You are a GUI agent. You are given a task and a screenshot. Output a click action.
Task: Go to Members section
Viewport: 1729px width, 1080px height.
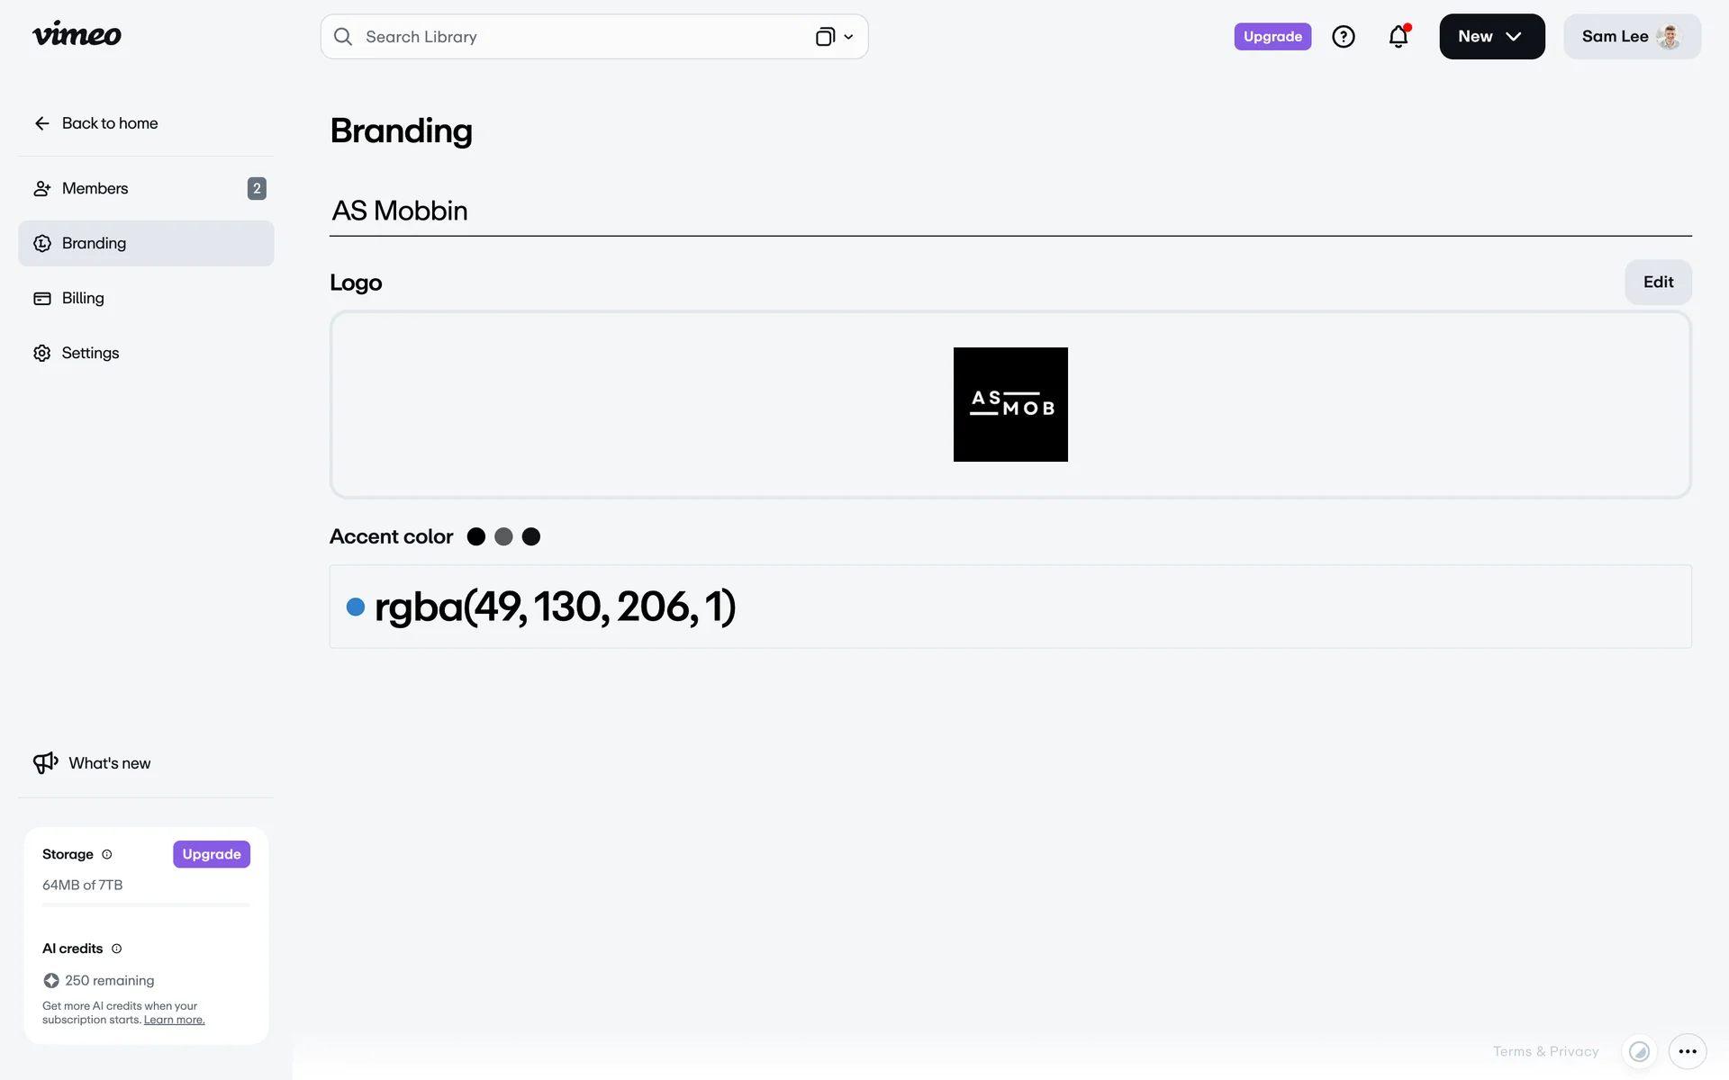pos(95,188)
